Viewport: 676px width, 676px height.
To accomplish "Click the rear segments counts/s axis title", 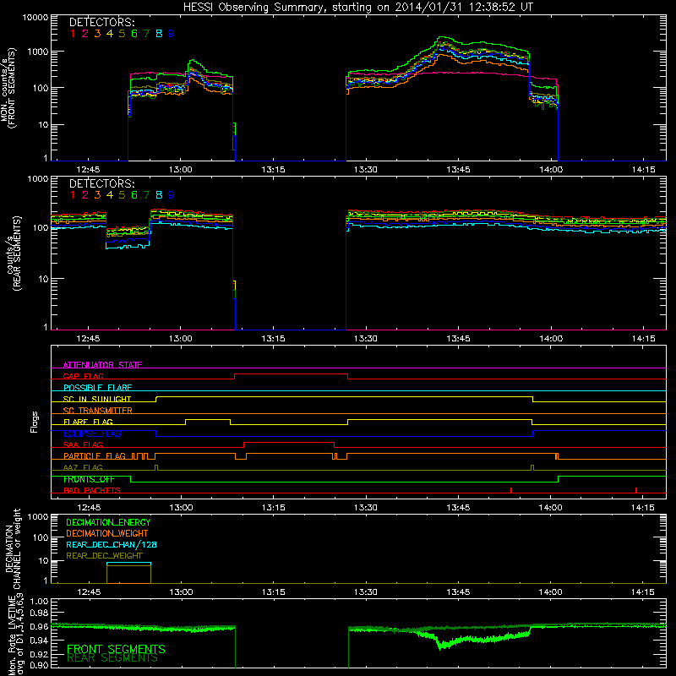I will point(14,253).
